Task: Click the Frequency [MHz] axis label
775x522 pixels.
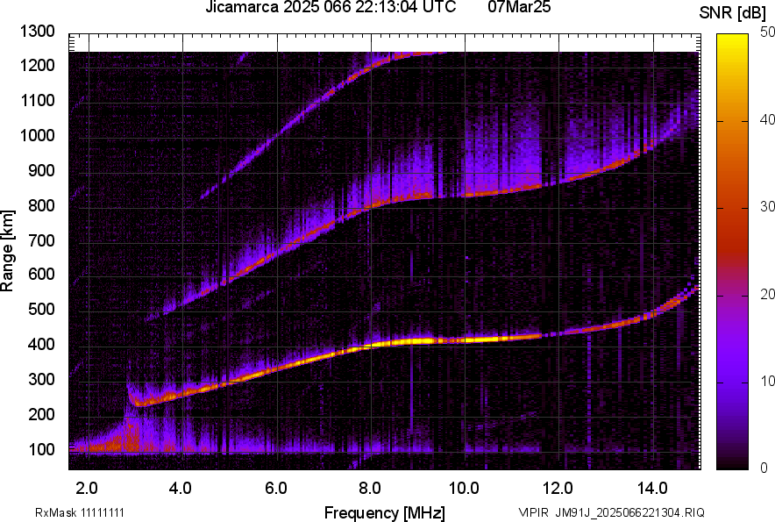Action: click(x=384, y=512)
